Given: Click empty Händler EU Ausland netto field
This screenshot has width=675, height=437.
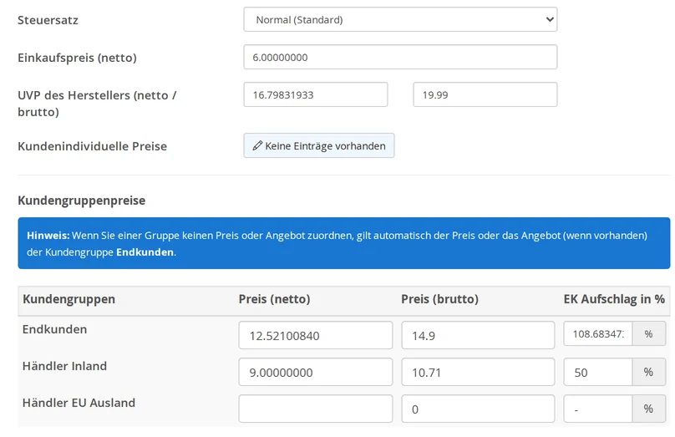Looking at the screenshot, I should (x=316, y=409).
